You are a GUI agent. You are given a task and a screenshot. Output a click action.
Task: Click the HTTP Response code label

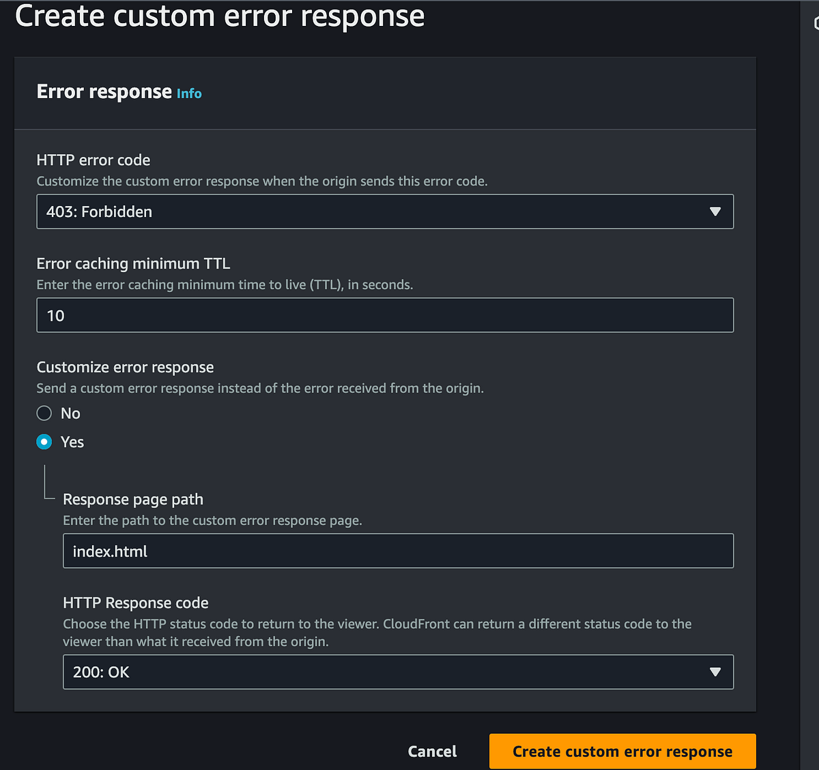pos(135,603)
